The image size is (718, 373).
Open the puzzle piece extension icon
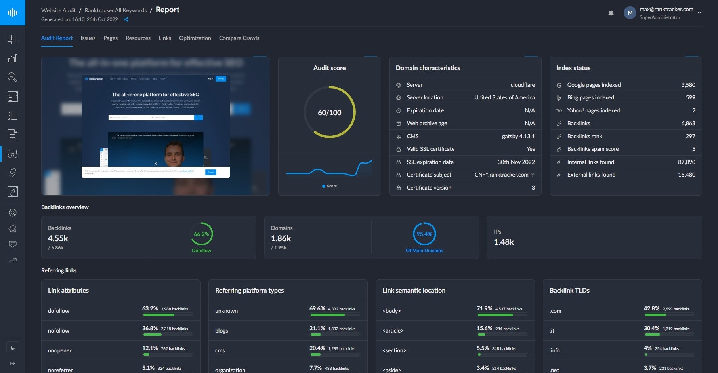13,228
